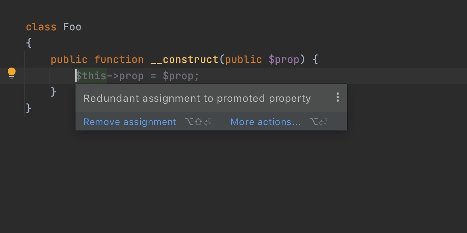
Task: Click the Remove assignment link
Action: [x=130, y=122]
